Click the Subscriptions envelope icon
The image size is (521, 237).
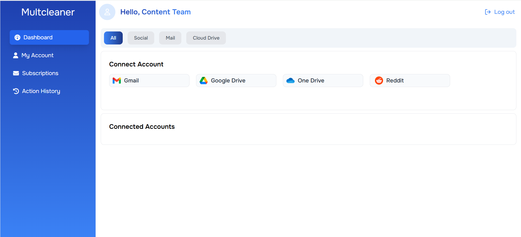click(x=16, y=73)
